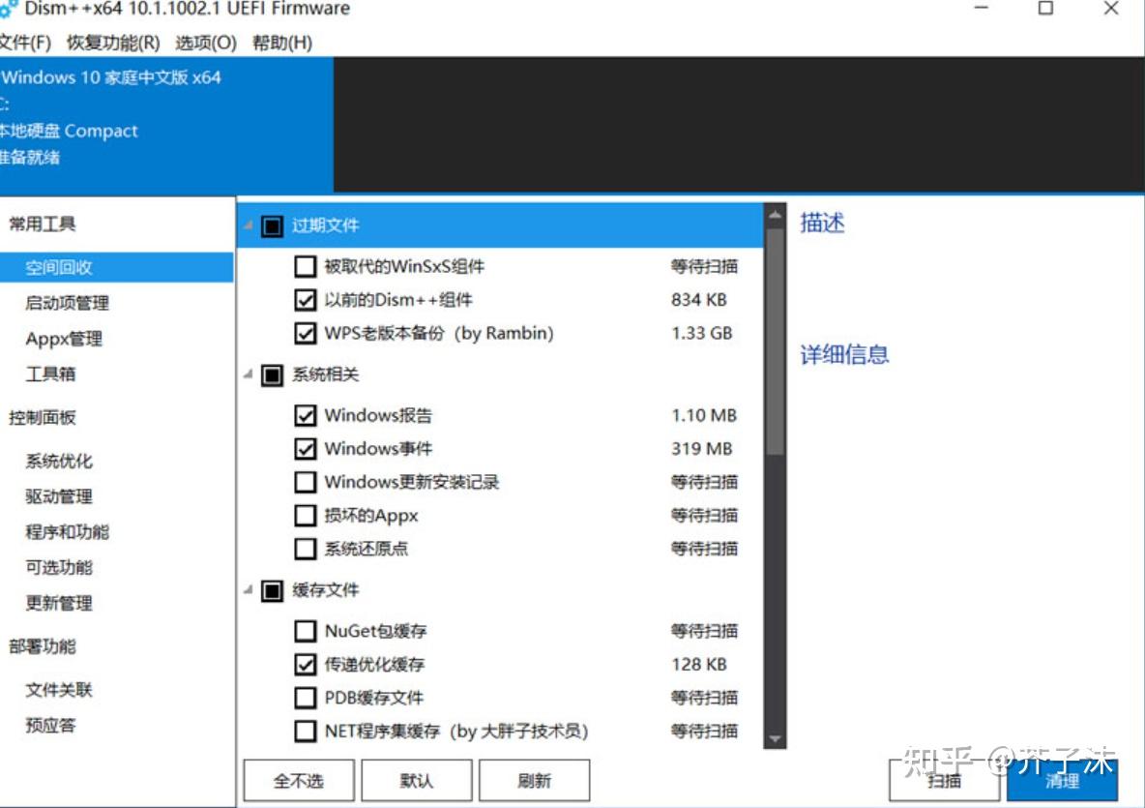Toggle the 缓存文件 group checkbox
This screenshot has height=808, width=1145.
(x=273, y=590)
